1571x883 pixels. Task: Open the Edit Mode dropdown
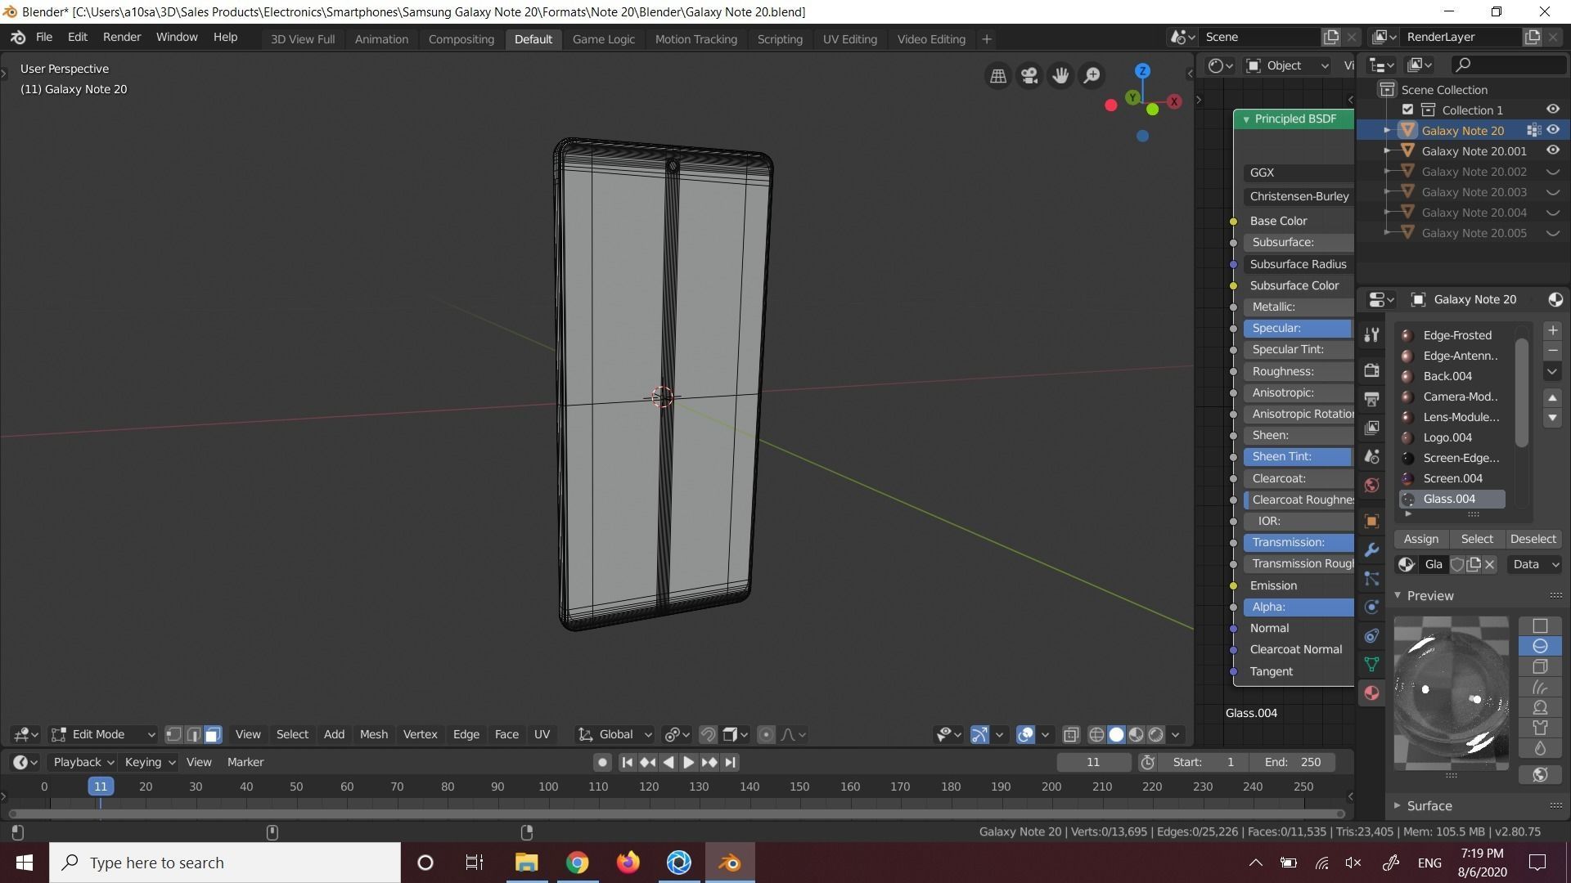(102, 734)
